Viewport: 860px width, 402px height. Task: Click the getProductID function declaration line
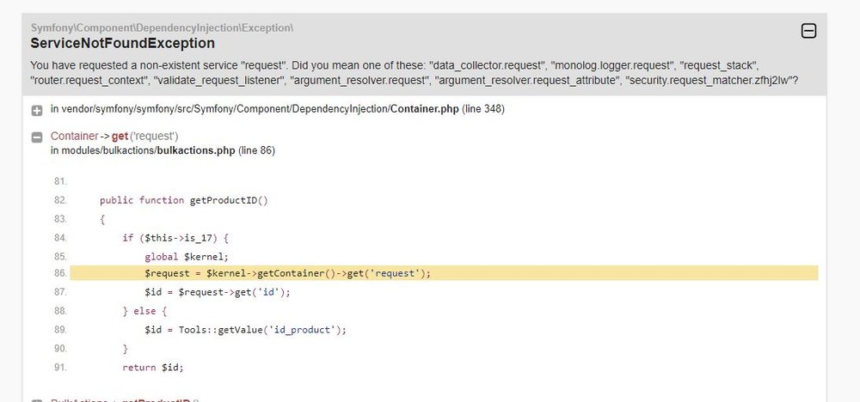[184, 200]
